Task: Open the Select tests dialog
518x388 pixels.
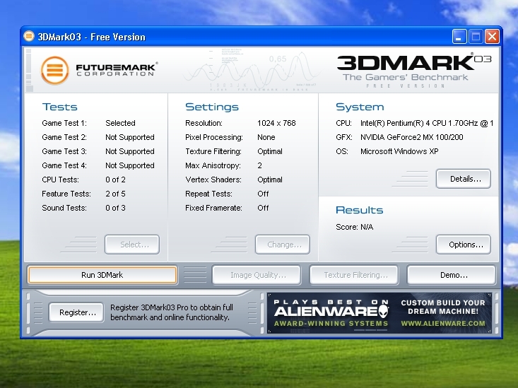Action: tap(132, 245)
